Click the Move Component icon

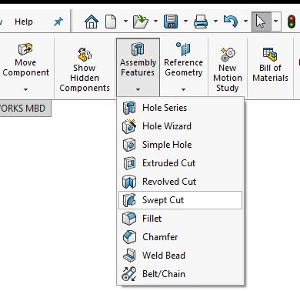click(25, 48)
